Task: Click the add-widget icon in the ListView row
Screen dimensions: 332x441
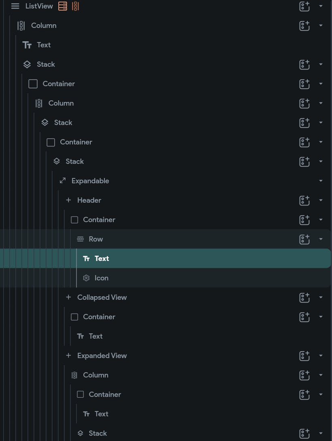Action: tap(304, 6)
